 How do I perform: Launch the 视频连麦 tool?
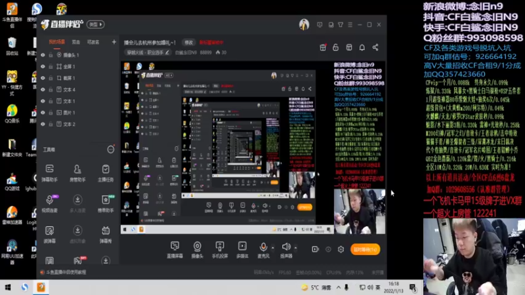point(50,203)
